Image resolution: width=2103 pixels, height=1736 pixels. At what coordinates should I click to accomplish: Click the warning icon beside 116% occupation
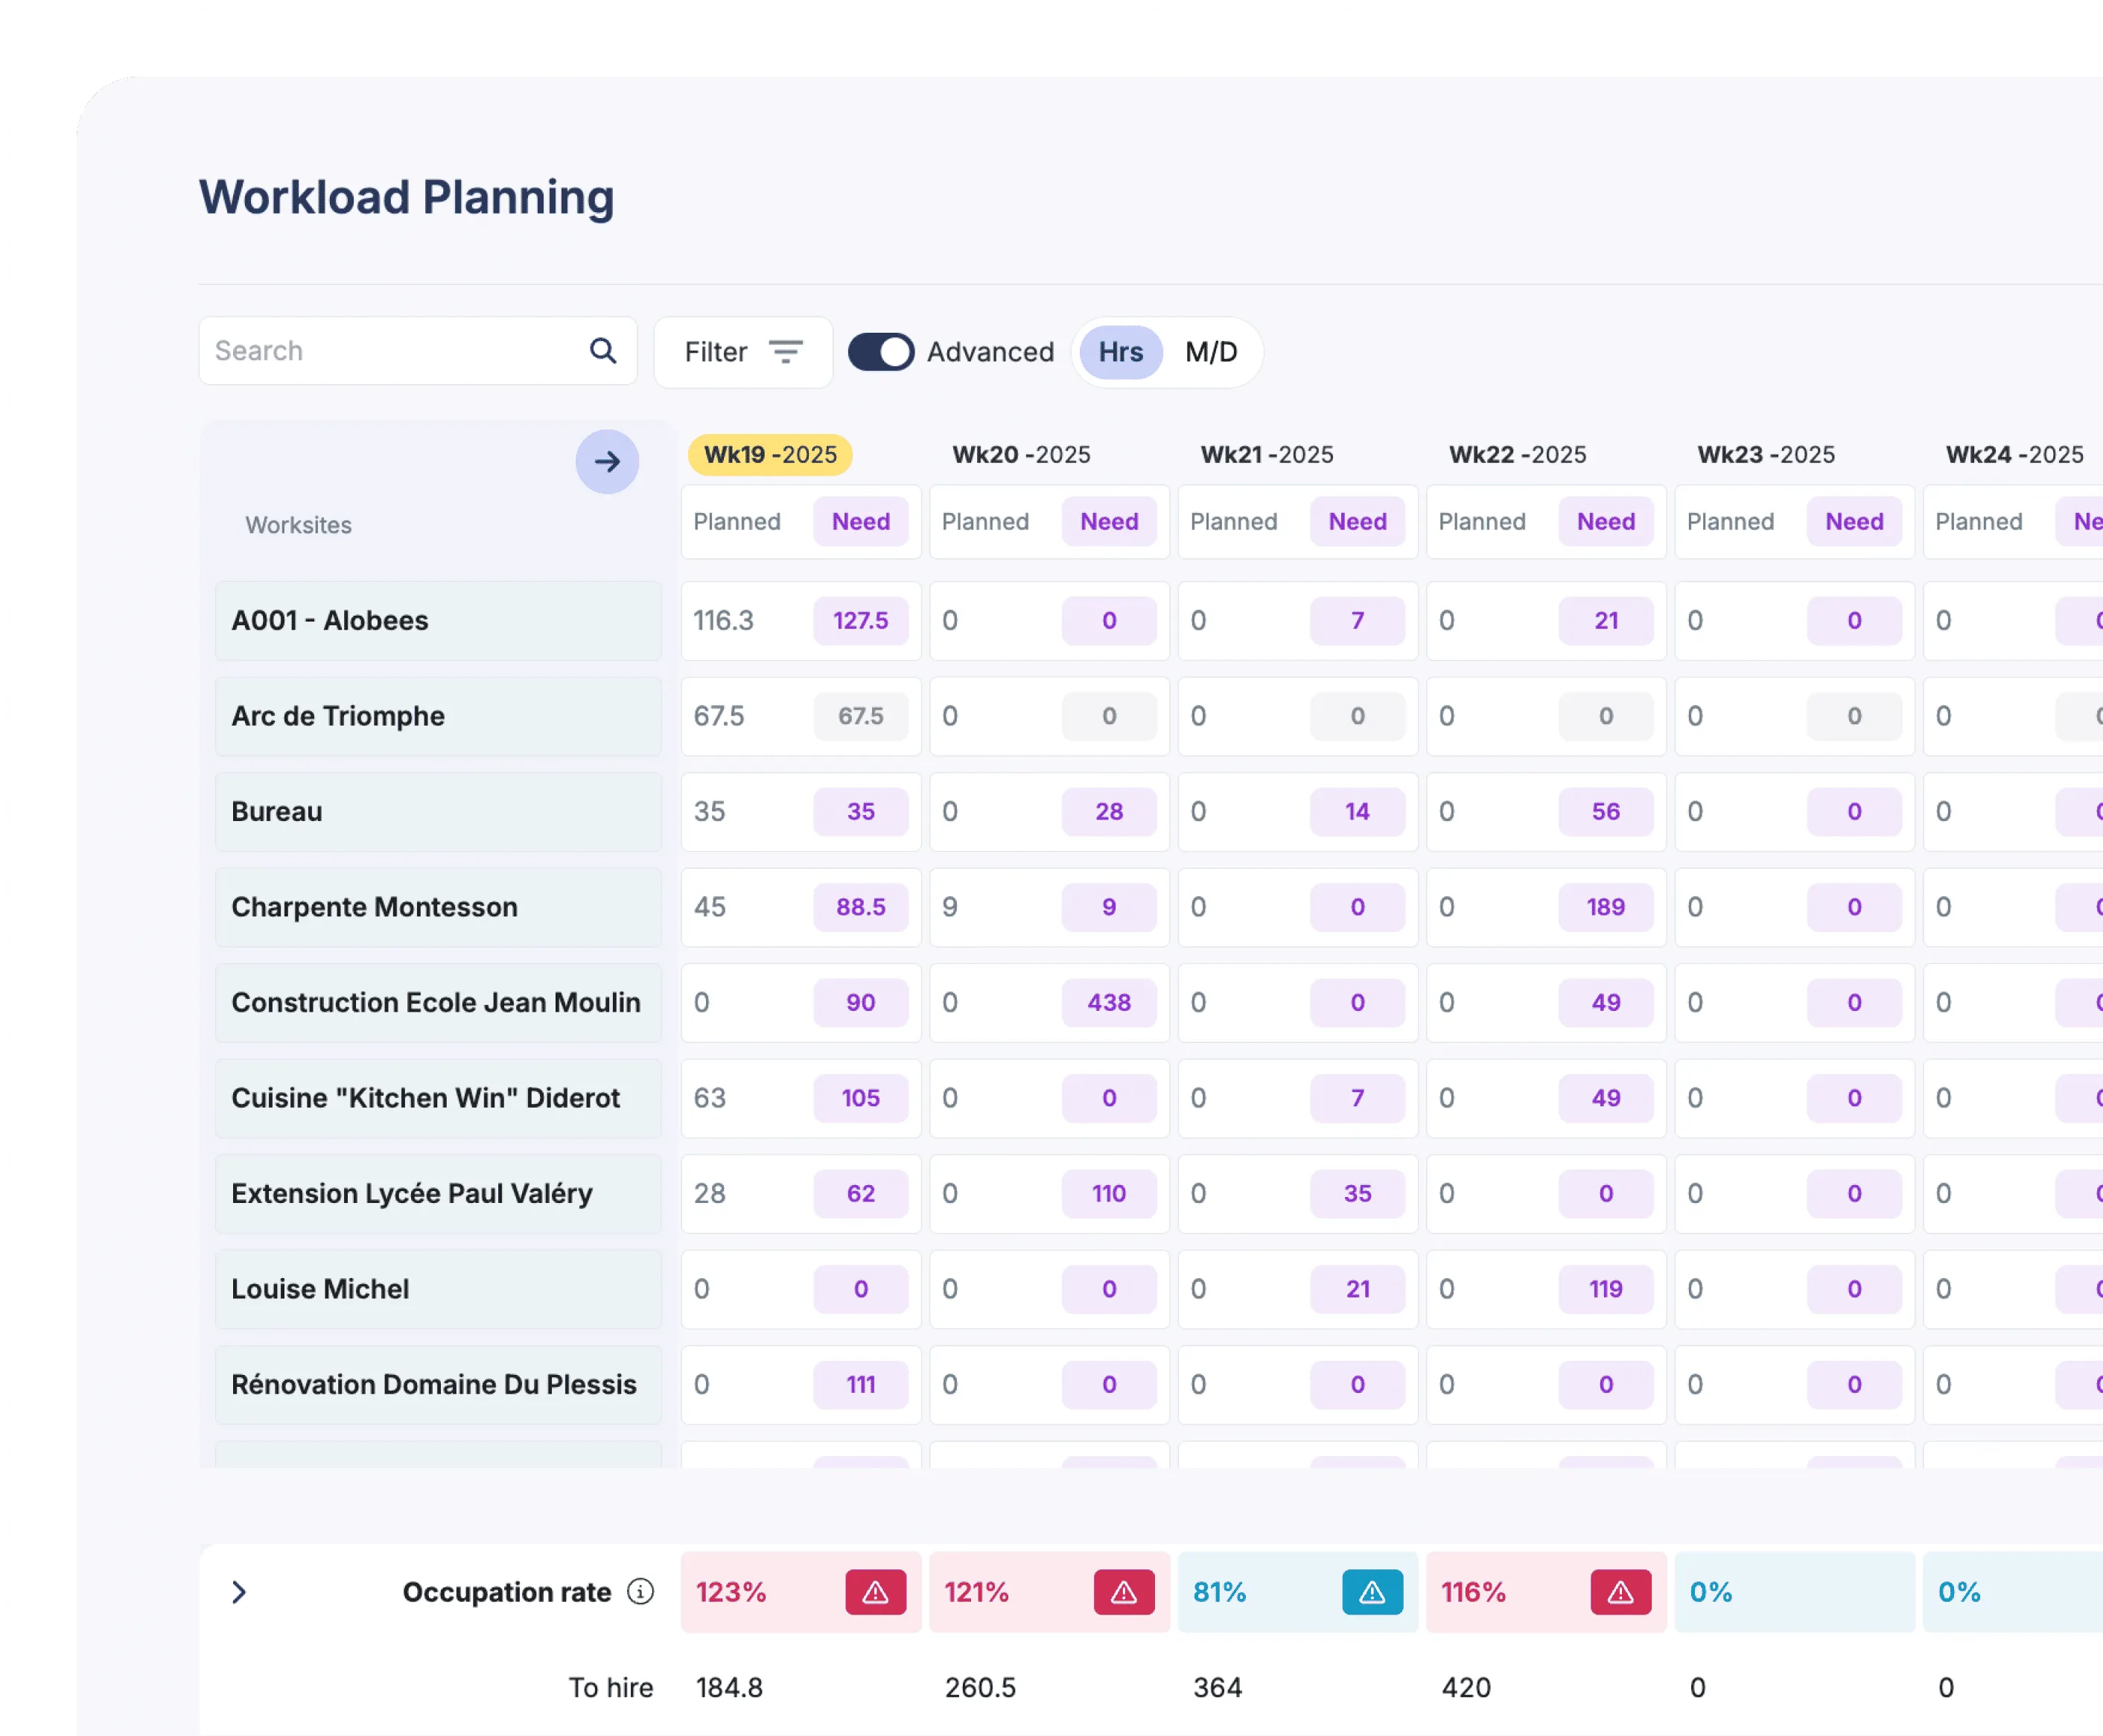[1620, 1592]
